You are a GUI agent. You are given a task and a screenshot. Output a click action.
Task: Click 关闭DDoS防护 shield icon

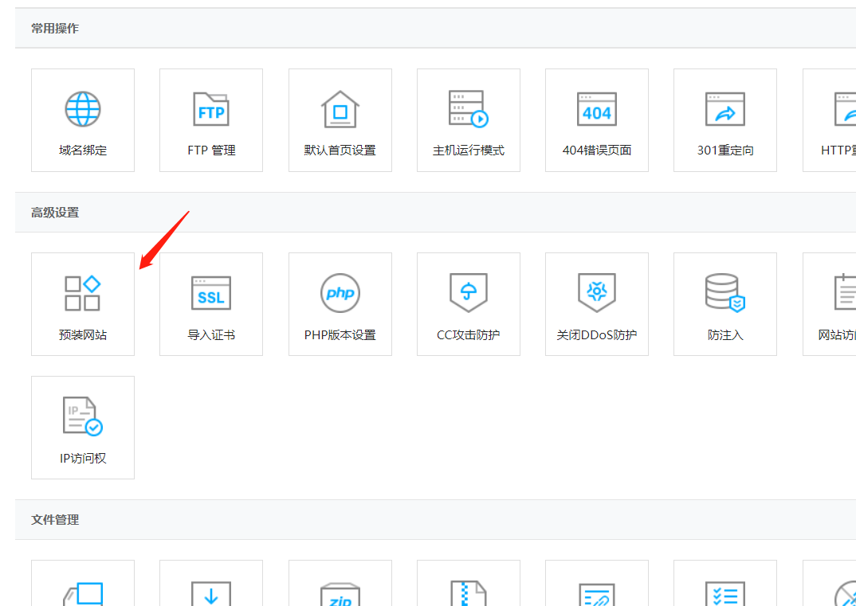click(597, 293)
